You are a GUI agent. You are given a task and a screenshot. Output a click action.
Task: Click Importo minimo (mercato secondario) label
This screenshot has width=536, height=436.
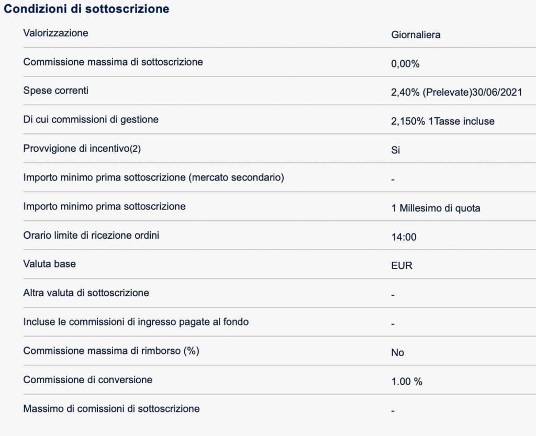(154, 177)
